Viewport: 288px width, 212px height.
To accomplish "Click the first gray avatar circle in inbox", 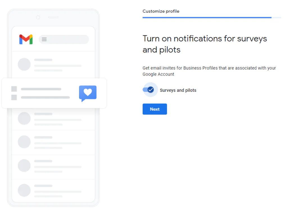I will coord(24,64).
